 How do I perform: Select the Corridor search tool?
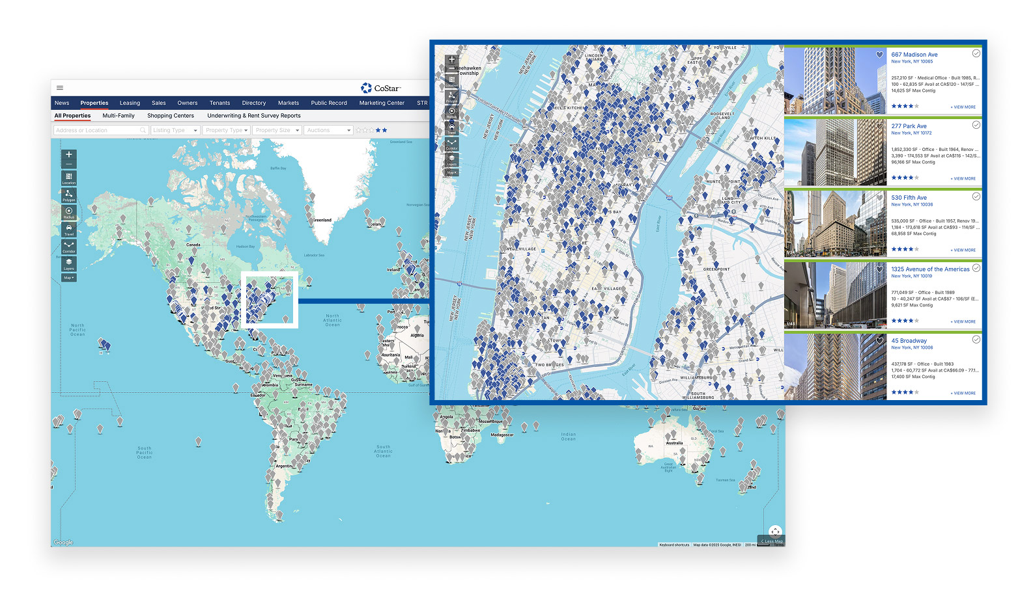(x=69, y=246)
